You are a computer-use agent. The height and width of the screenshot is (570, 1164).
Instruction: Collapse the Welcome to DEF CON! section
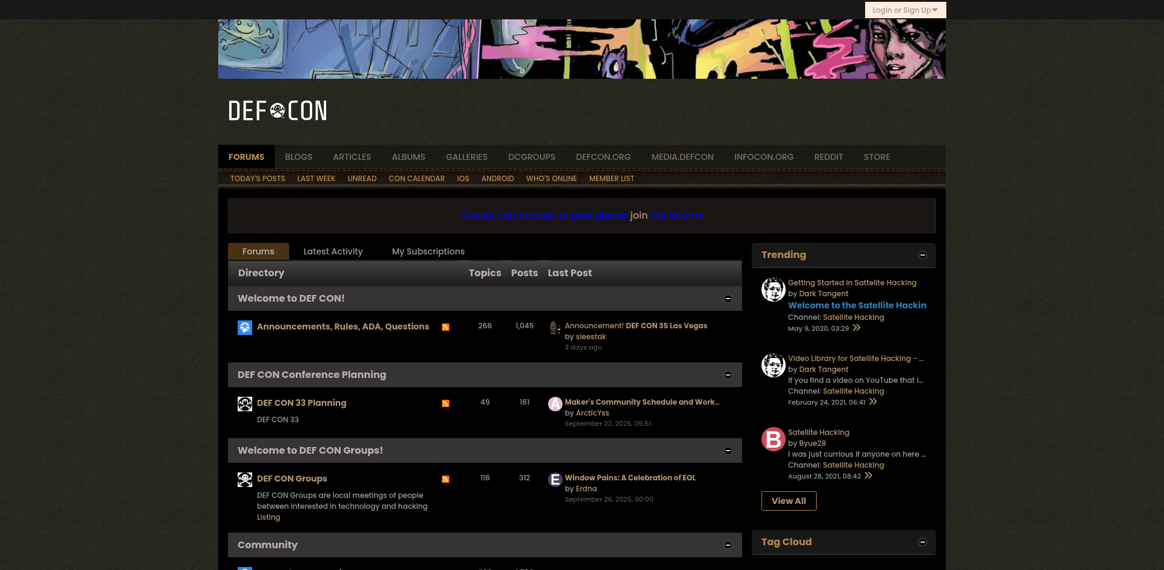click(728, 299)
